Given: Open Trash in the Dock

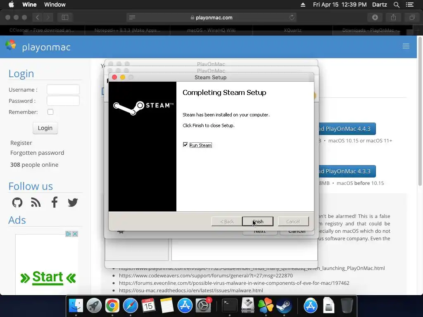Looking at the screenshot, I should [347, 305].
